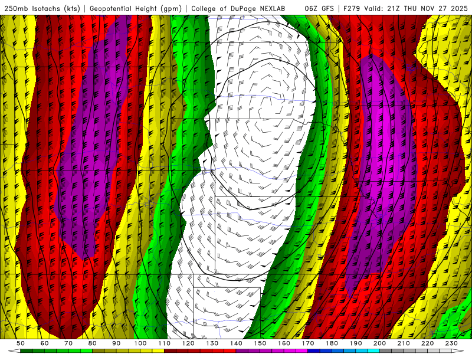
Task: Click the 'Geopotential Height (gpm)' header text
Action: (136, 8)
